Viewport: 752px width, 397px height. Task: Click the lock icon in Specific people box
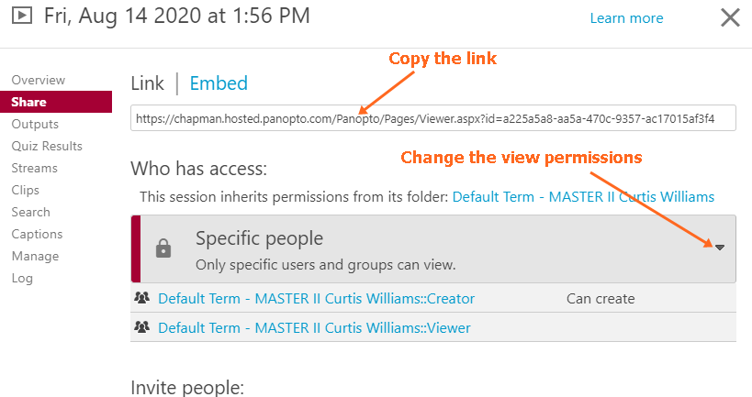click(163, 248)
